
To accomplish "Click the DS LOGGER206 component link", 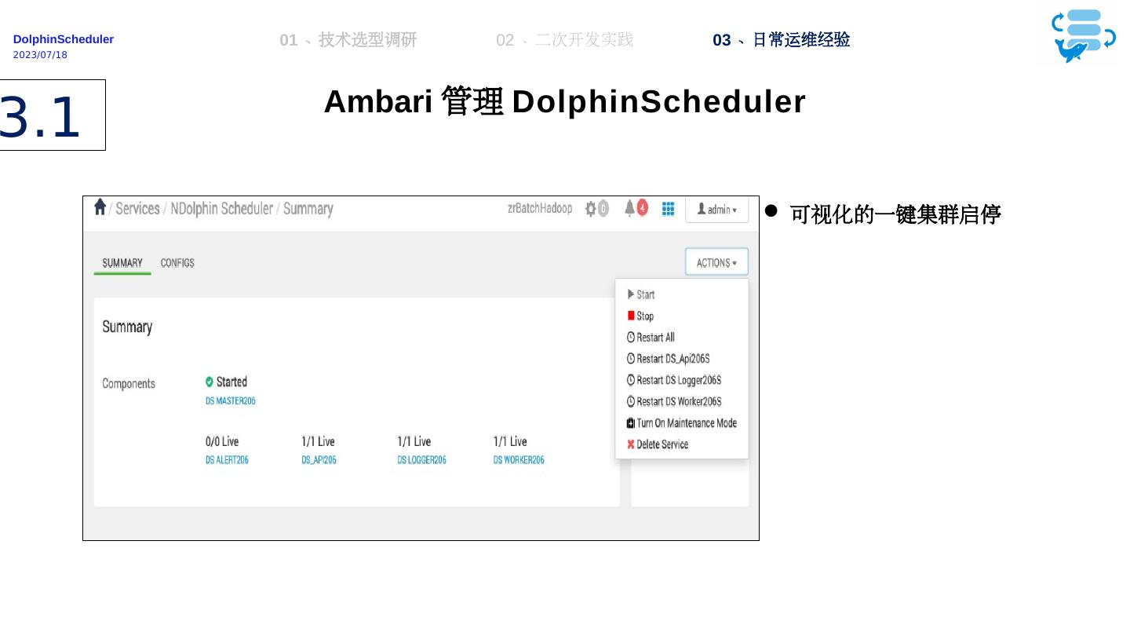I will point(421,460).
